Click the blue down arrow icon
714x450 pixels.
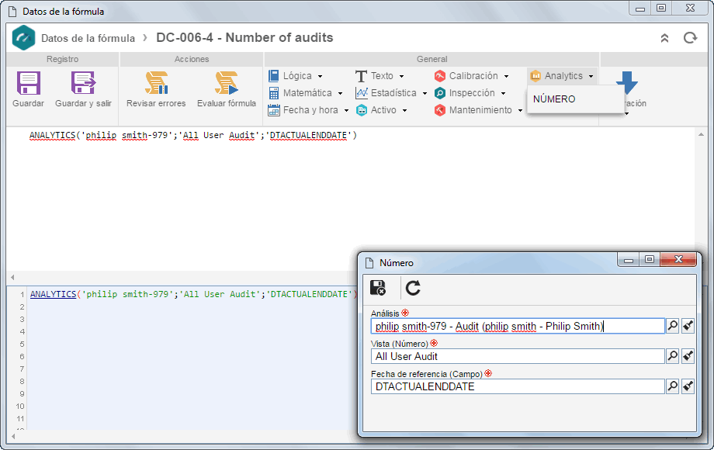click(627, 82)
